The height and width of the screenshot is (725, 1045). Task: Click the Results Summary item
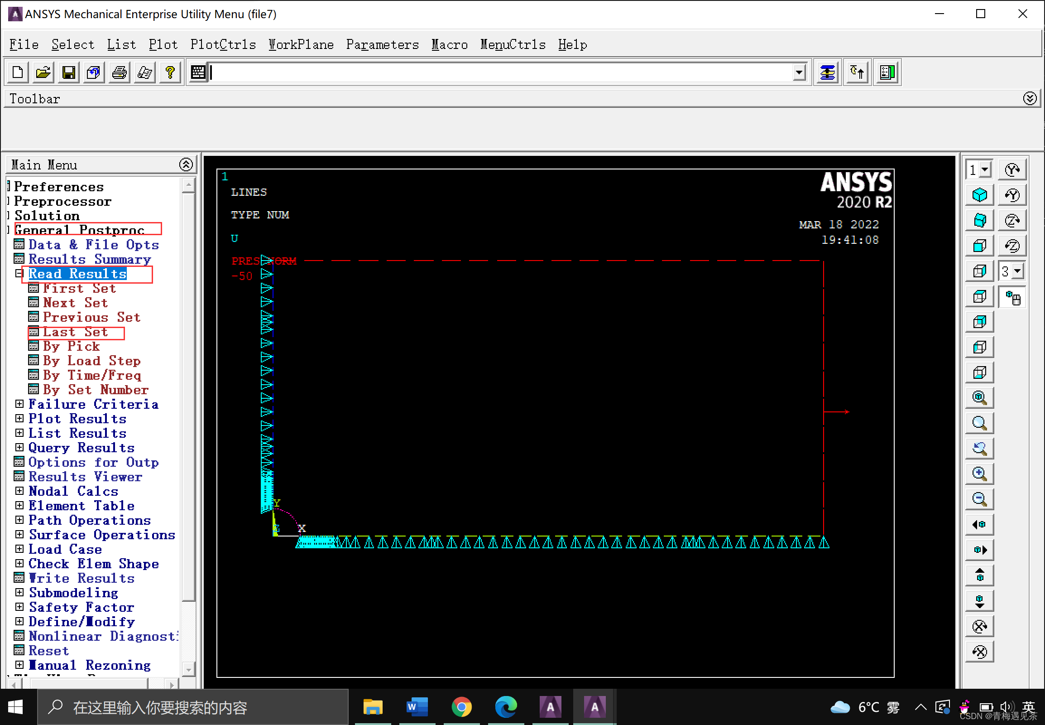(90, 259)
